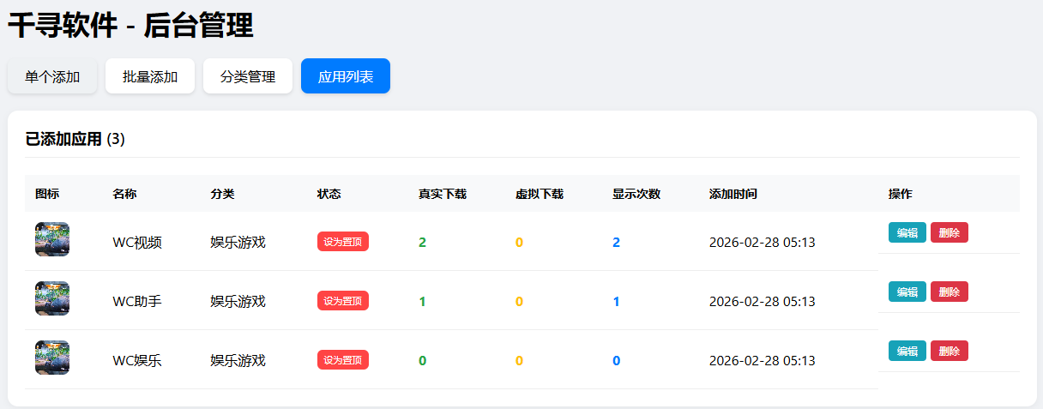Screen dimensions: 1043x409
Task: Open the 单个添加 tab
Action: pyautogui.click(x=52, y=76)
